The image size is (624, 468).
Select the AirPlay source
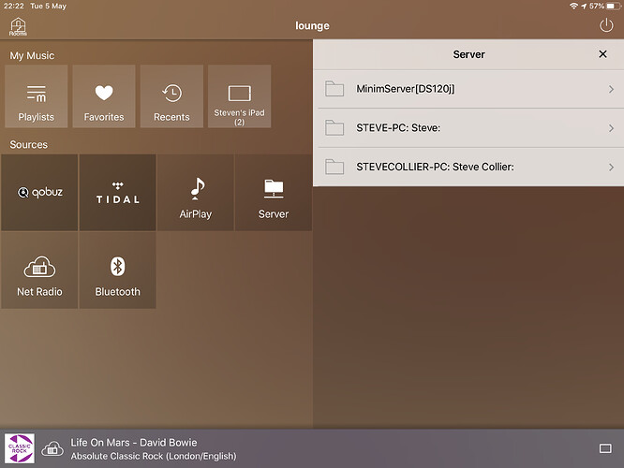click(196, 193)
